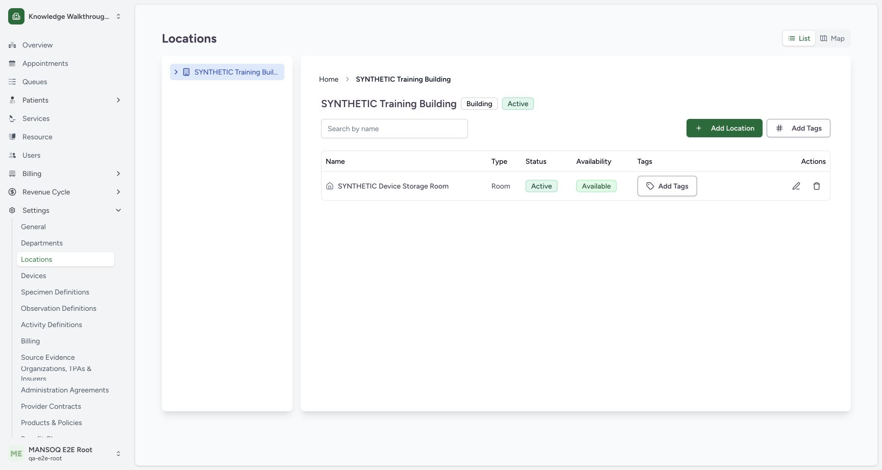The image size is (882, 470).
Task: Edit SYNTHETIC Device Storage Room with pencil icon
Action: (x=796, y=186)
